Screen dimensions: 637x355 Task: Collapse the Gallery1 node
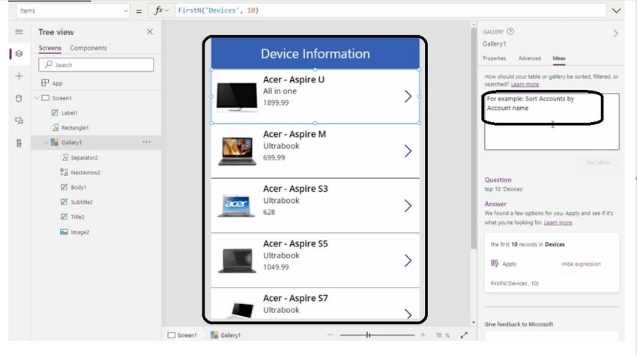pos(46,142)
